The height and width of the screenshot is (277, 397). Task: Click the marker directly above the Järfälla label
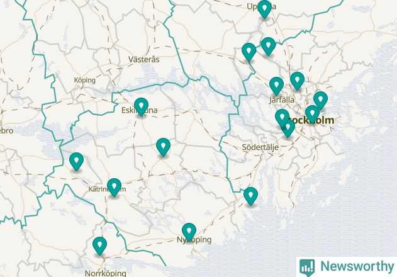pos(276,86)
